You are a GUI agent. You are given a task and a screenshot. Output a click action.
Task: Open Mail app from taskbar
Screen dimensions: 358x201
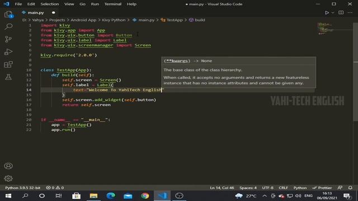[128, 196]
